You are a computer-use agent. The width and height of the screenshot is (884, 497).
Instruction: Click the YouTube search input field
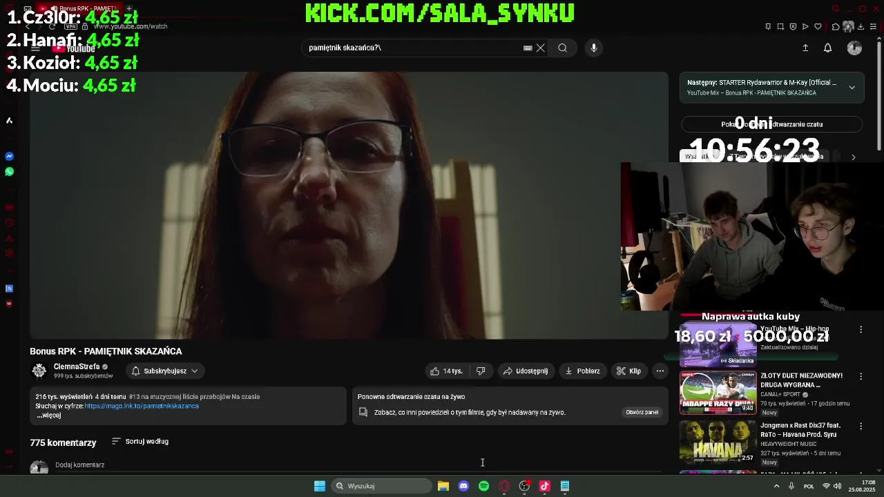(414, 48)
